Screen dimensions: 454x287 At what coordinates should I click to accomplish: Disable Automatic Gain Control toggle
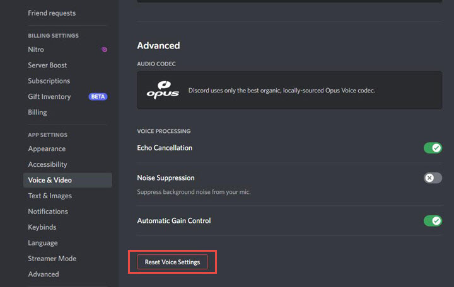(433, 221)
